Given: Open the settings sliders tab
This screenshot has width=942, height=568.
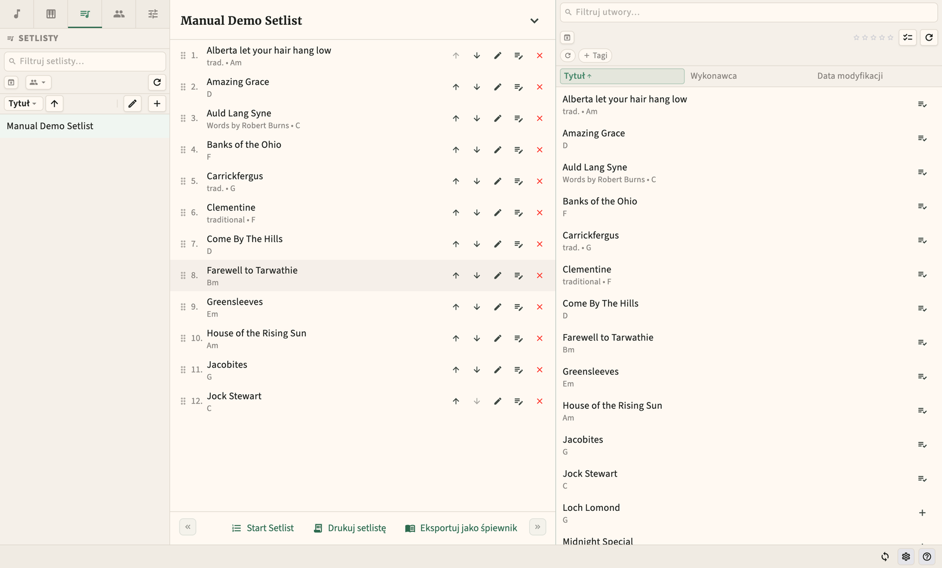Looking at the screenshot, I should pyautogui.click(x=153, y=14).
